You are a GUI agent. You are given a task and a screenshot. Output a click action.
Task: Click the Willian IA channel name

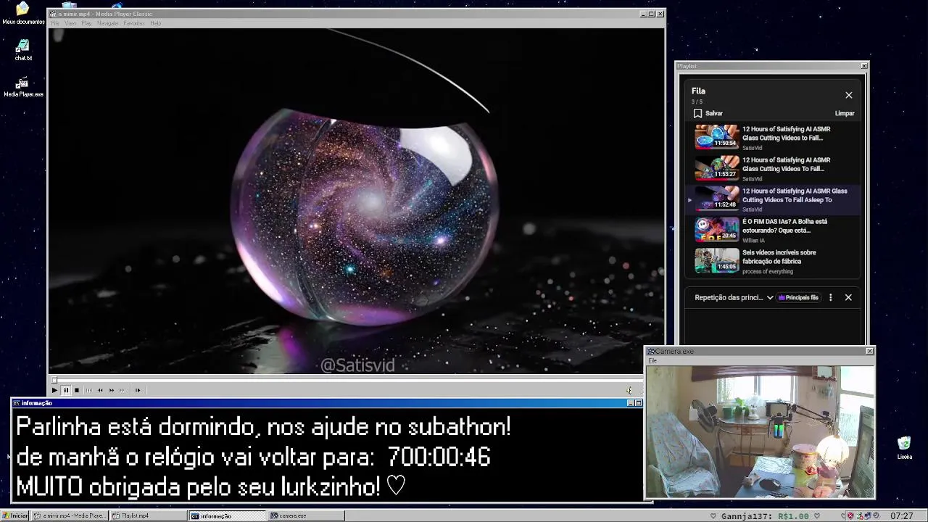click(x=753, y=241)
